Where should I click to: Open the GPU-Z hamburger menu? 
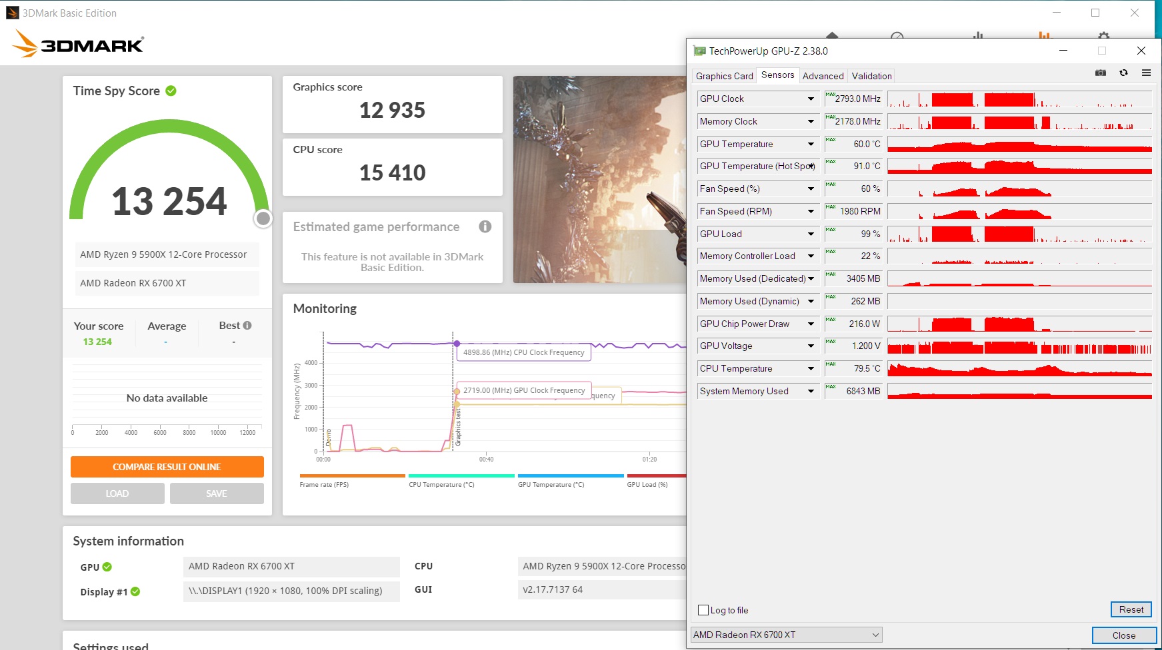pos(1146,73)
